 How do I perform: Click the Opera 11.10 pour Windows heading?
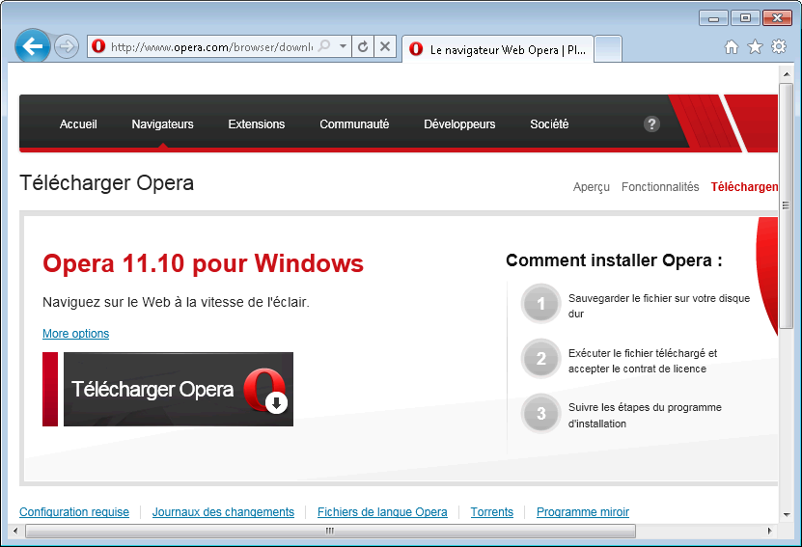click(x=203, y=263)
